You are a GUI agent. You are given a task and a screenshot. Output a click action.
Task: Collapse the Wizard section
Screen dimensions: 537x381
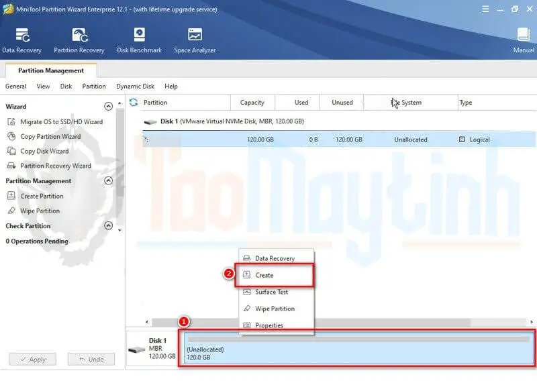tap(109, 107)
